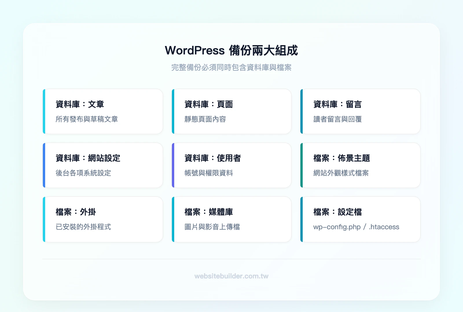Select the 檔案：佈景主題 card
The image size is (463, 312).
(x=360, y=165)
